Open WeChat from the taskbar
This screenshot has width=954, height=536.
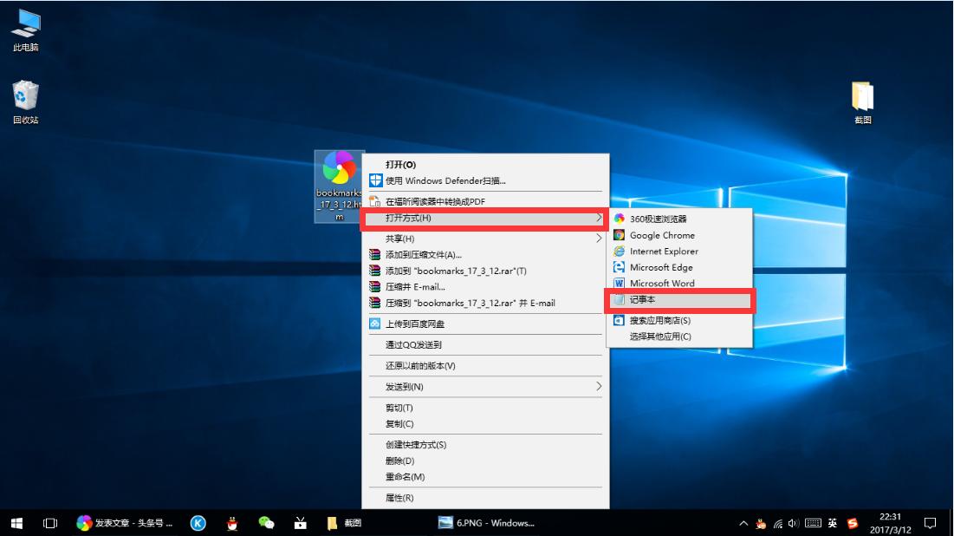tap(266, 523)
